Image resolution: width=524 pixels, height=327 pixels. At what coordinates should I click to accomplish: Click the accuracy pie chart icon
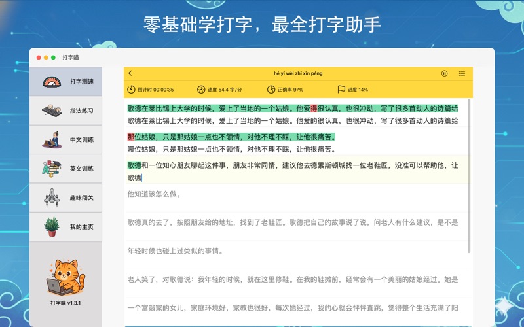coord(271,90)
